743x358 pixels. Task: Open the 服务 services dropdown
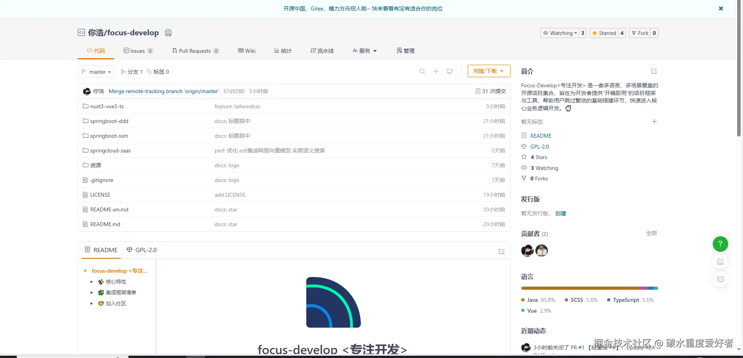pos(364,50)
